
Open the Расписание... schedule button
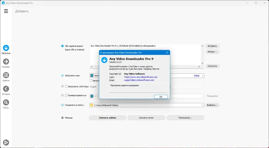(185, 118)
